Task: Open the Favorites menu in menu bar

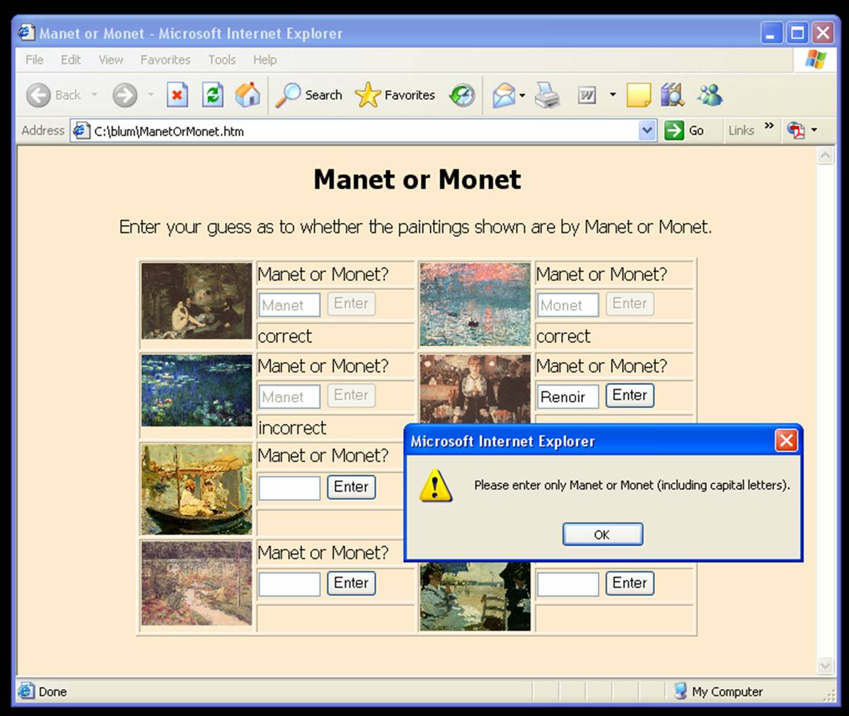Action: [165, 60]
